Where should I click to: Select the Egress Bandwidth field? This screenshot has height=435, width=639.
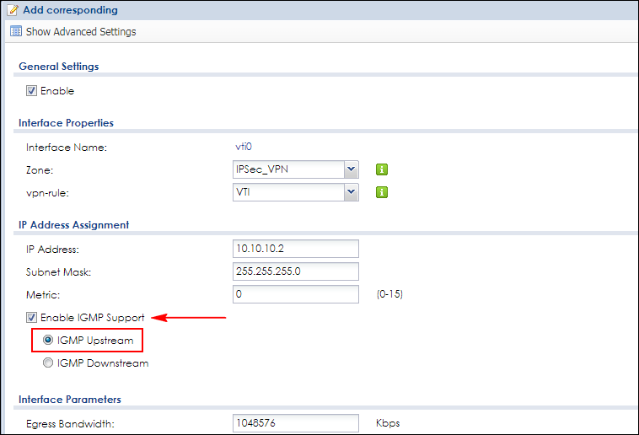(x=295, y=422)
